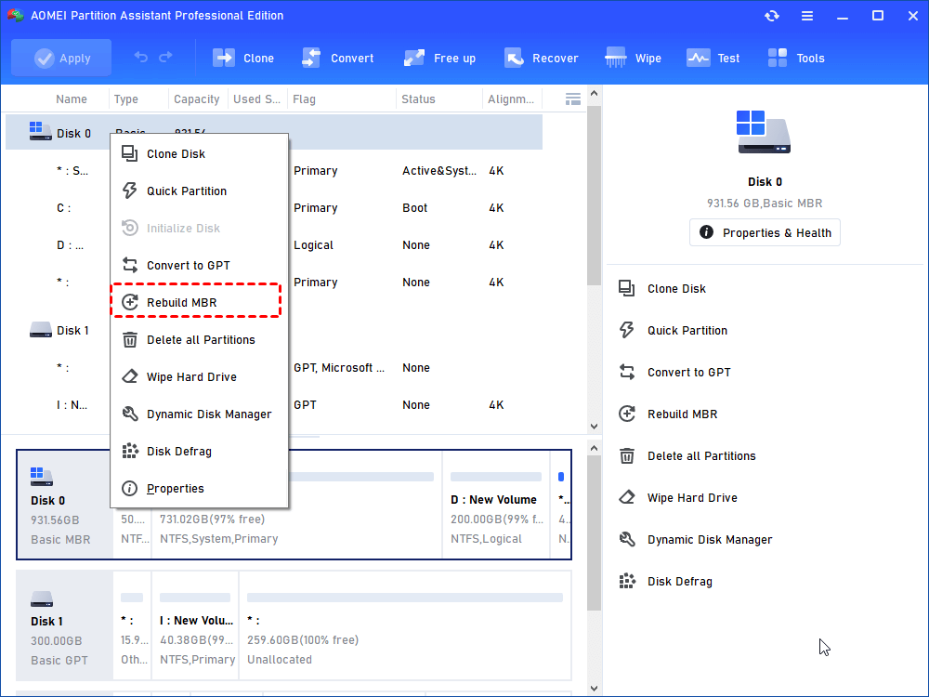Click the disk map scrollbar down arrow

click(594, 688)
